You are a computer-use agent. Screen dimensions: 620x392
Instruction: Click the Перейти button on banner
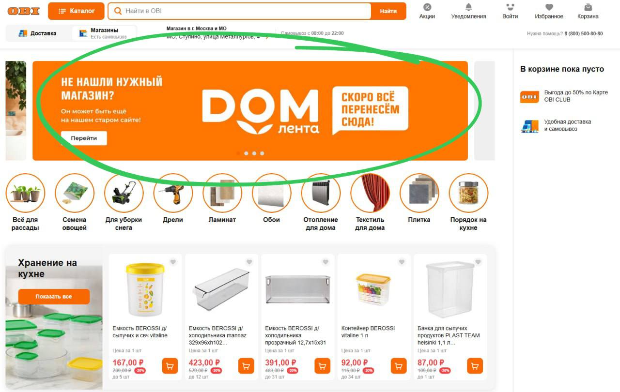[x=84, y=138]
